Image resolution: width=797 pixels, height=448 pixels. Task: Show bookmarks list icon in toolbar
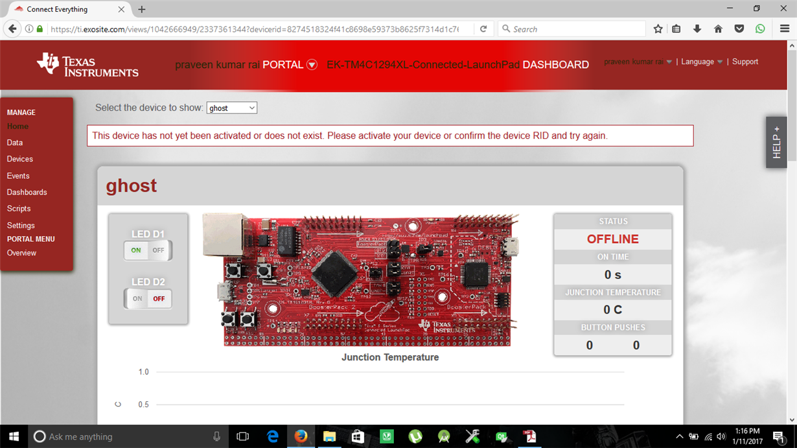tap(676, 29)
